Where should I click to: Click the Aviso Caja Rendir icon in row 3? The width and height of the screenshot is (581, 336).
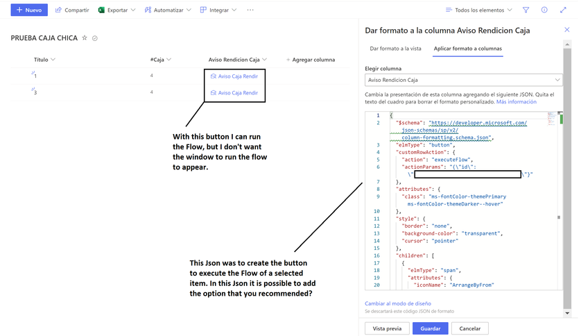click(214, 93)
